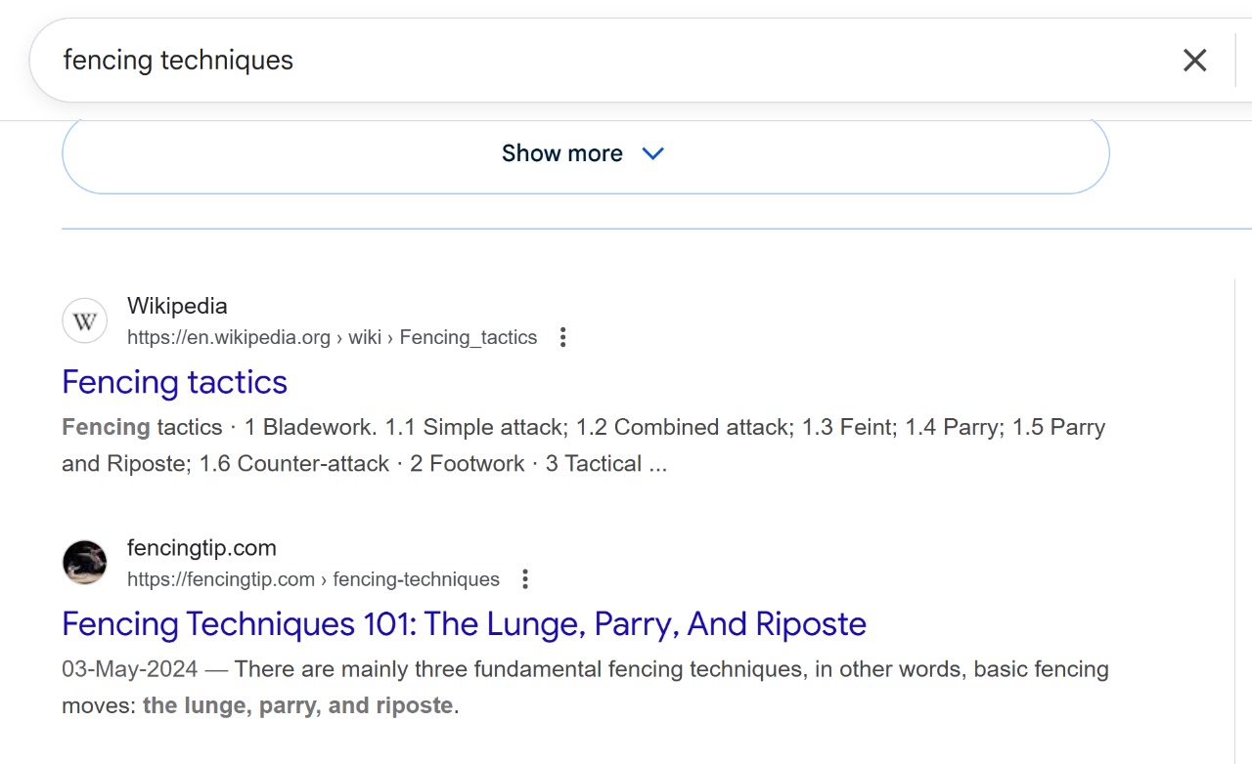Open the three-dot menu for the Wikipedia result
Image resolution: width=1252 pixels, height=764 pixels.
click(x=562, y=338)
